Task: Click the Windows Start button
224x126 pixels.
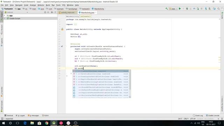Action: 3,123
